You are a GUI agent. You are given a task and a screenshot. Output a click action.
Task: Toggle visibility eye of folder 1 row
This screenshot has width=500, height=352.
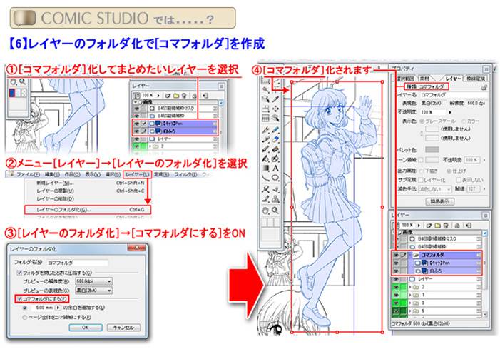pos(396,295)
